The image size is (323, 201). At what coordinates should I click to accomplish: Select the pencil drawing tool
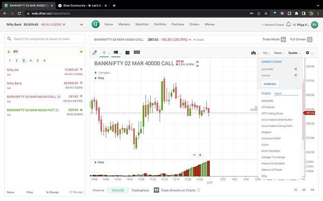point(95,53)
